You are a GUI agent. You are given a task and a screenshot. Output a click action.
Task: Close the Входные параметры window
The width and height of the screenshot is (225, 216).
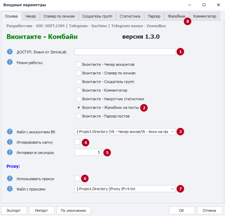(x=218, y=5)
